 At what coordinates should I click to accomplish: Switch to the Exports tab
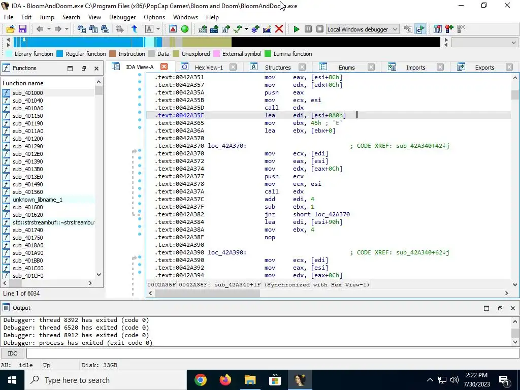[x=484, y=68]
